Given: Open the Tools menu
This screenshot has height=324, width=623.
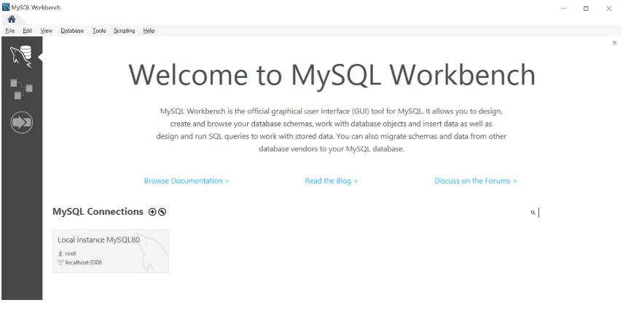Looking at the screenshot, I should point(99,31).
